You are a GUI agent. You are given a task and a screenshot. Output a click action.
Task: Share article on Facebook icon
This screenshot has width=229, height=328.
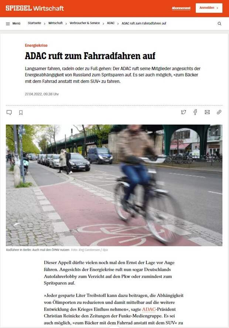(195, 112)
